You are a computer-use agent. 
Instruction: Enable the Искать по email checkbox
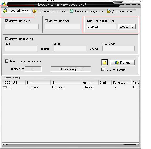[46, 21]
